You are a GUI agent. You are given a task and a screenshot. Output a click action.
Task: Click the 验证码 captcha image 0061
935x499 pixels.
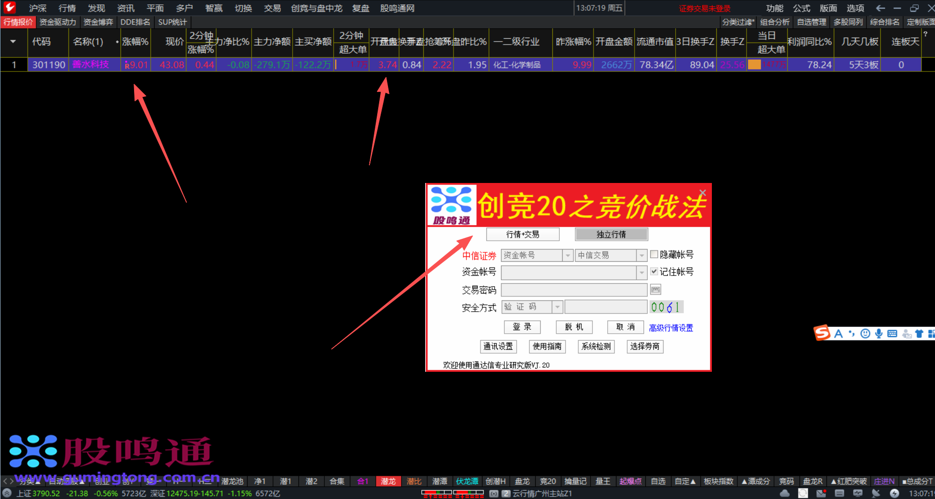pos(666,307)
